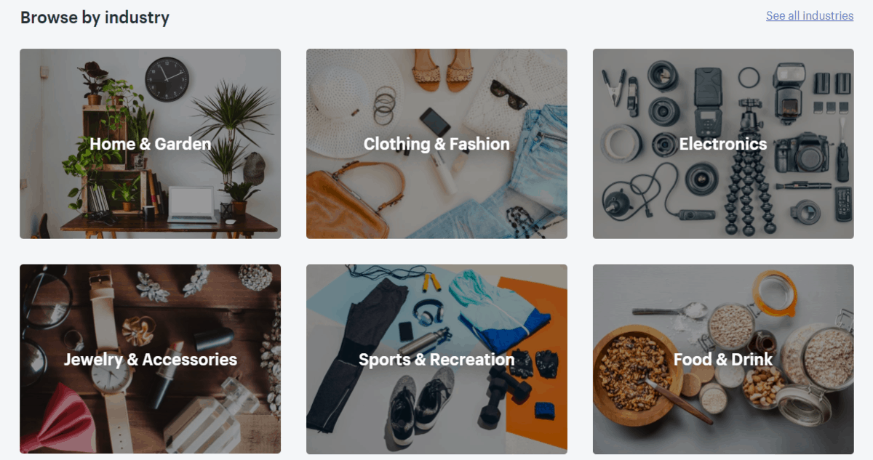Click the laptop on the Home & Garden desk

tap(192, 204)
